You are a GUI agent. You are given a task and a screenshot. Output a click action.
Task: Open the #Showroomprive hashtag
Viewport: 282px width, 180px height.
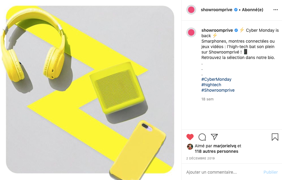218,90
